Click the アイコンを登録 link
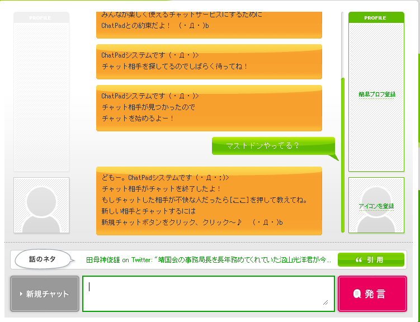 pyautogui.click(x=376, y=206)
